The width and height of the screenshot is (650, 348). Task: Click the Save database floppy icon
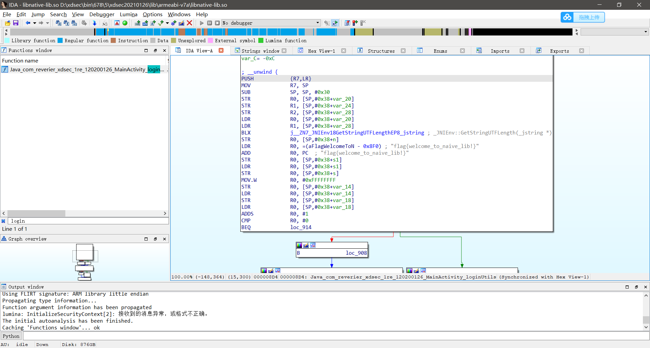pos(16,23)
